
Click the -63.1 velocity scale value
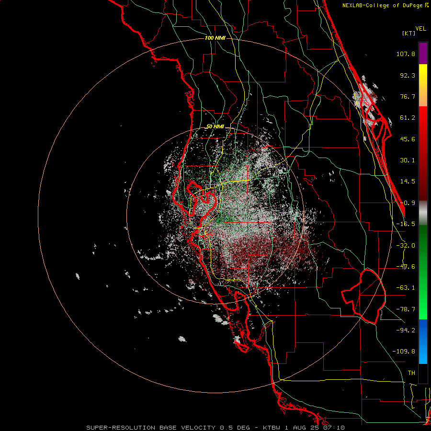406,288
